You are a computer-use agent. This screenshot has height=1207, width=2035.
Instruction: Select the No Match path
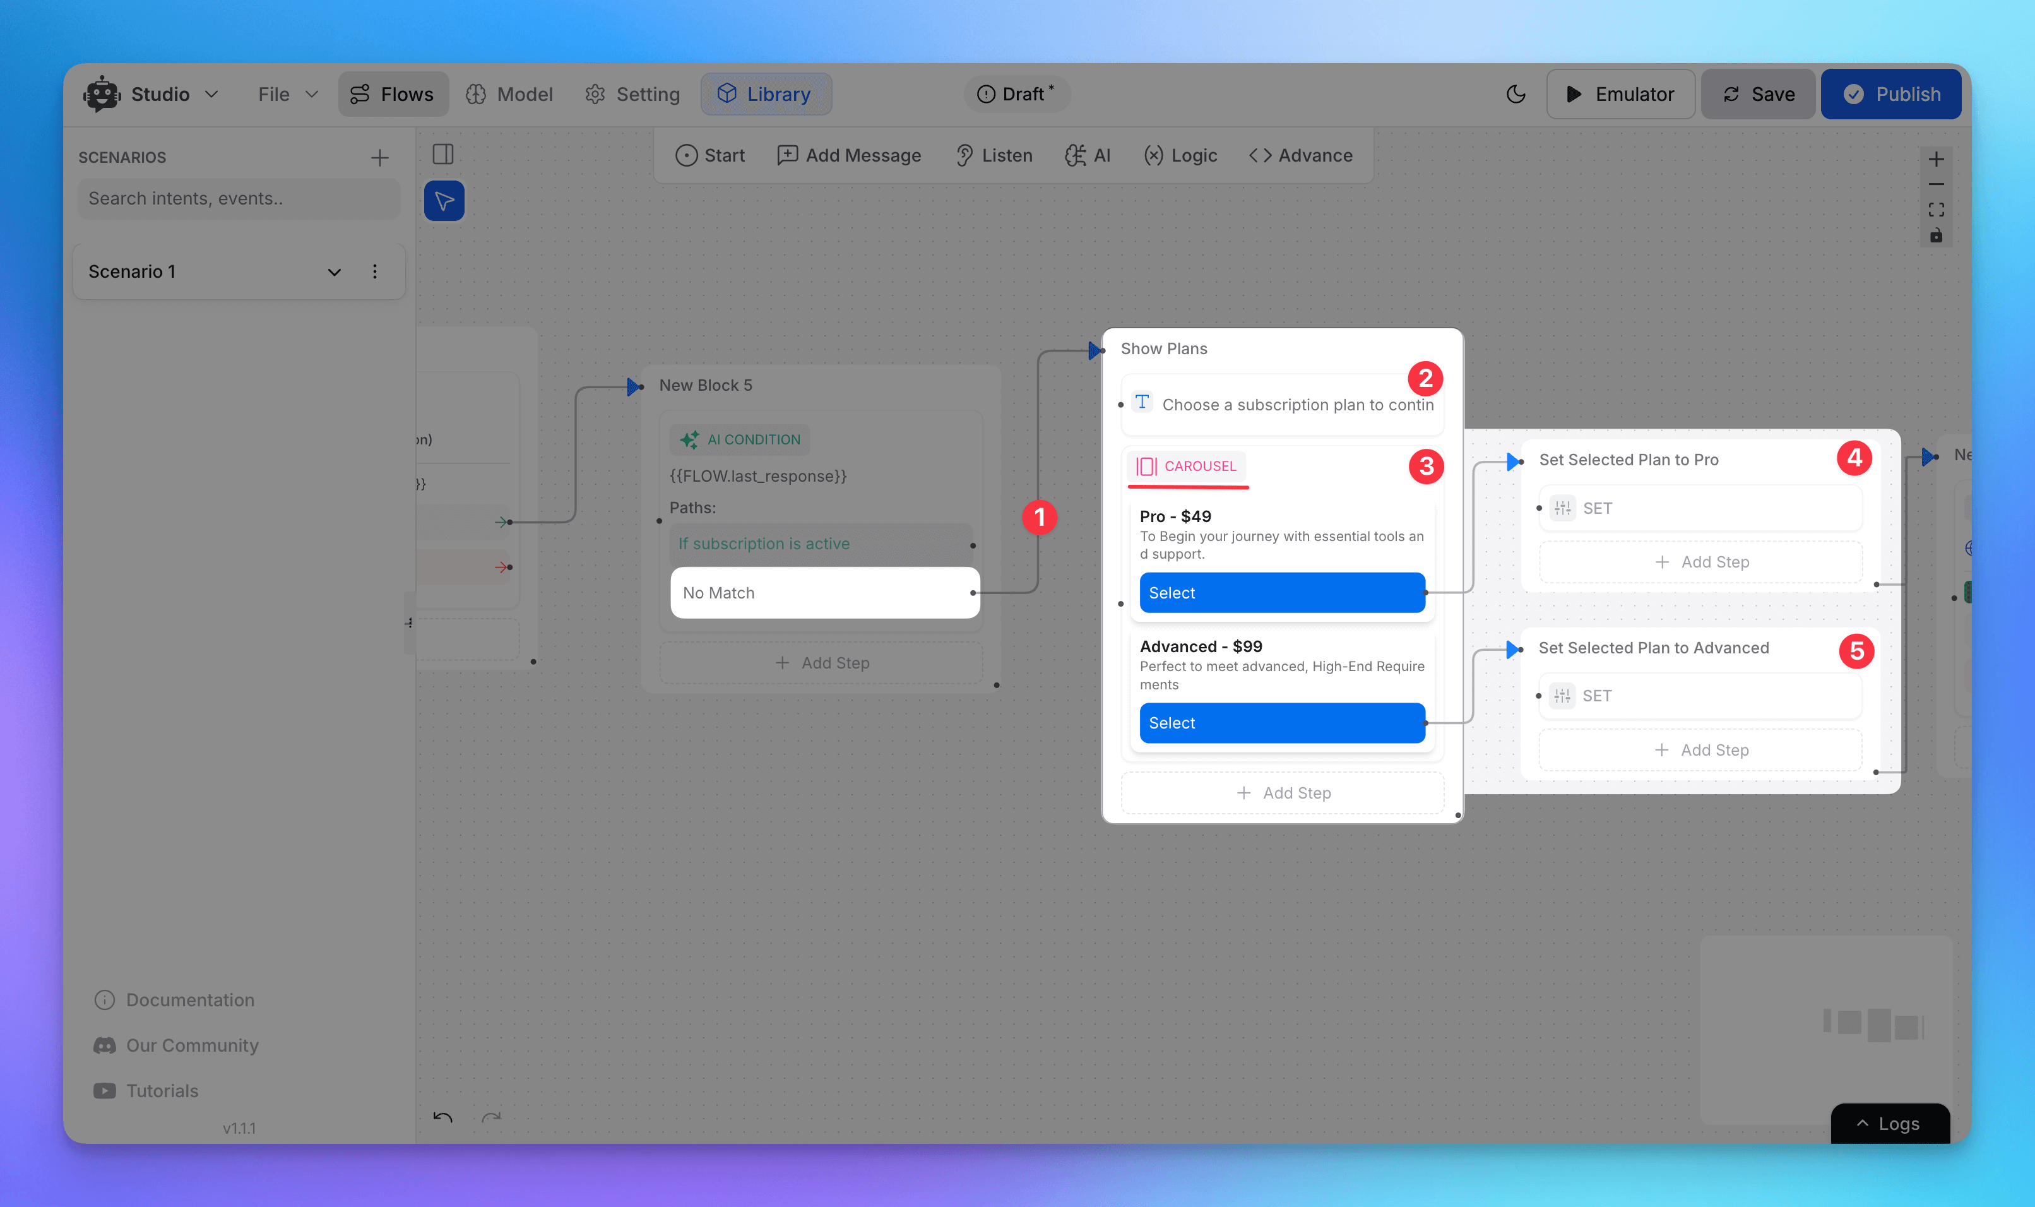(824, 593)
